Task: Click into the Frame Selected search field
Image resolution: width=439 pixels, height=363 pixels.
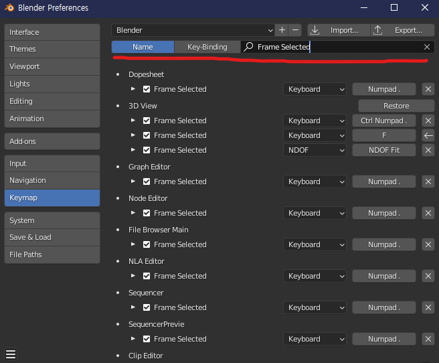Action: tap(337, 47)
